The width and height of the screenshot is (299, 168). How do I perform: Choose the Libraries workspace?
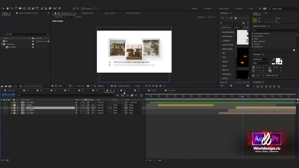239,9
